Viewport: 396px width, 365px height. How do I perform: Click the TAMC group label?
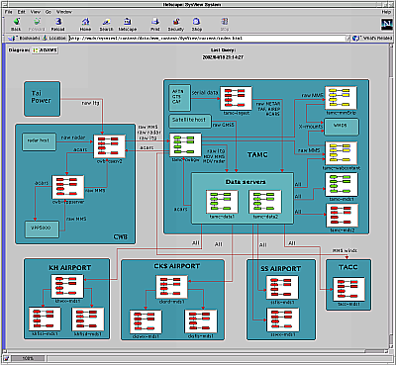point(257,154)
